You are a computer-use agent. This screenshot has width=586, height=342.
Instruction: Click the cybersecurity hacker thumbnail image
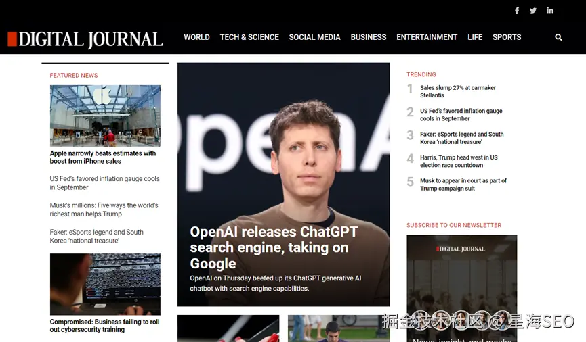(x=105, y=284)
